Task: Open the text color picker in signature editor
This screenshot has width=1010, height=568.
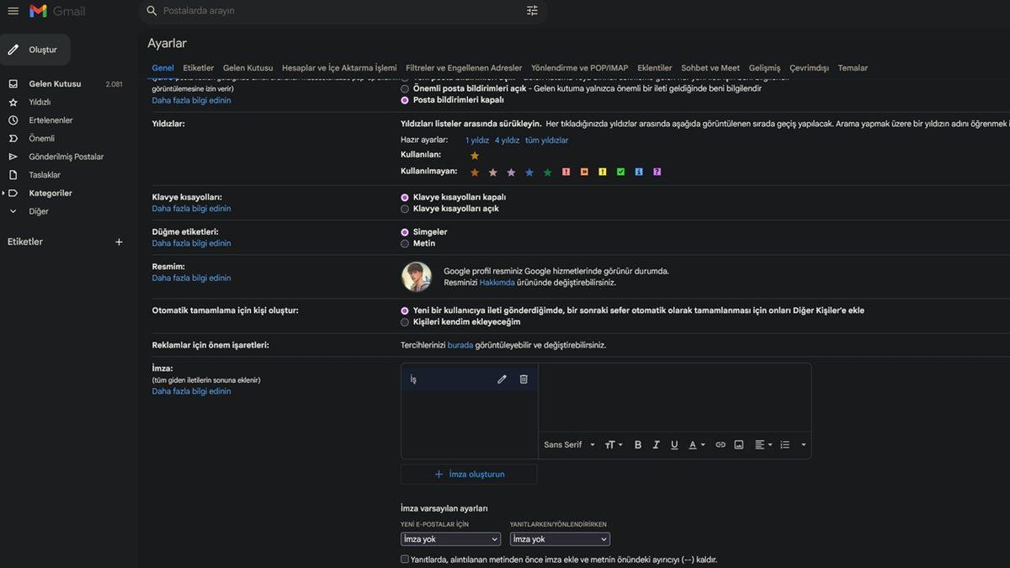Action: [x=692, y=444]
